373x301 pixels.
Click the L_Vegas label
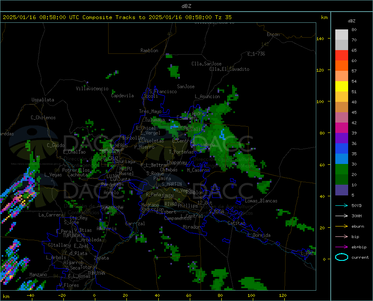point(53,175)
